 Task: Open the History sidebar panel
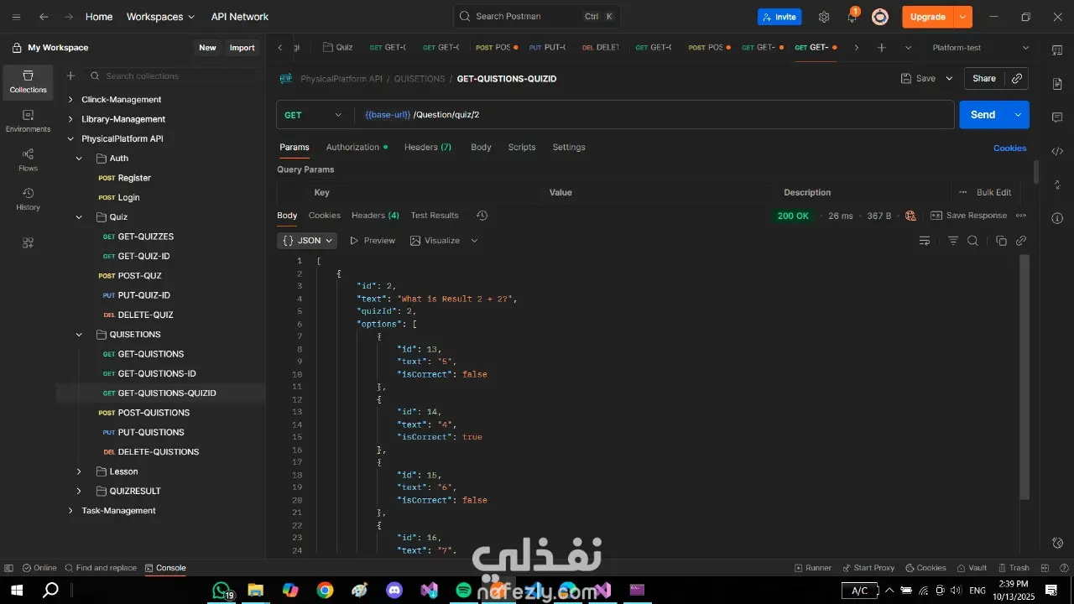pos(28,199)
